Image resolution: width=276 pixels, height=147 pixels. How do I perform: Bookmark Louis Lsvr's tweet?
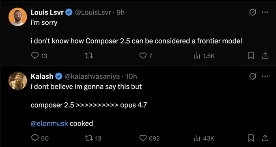point(251,56)
